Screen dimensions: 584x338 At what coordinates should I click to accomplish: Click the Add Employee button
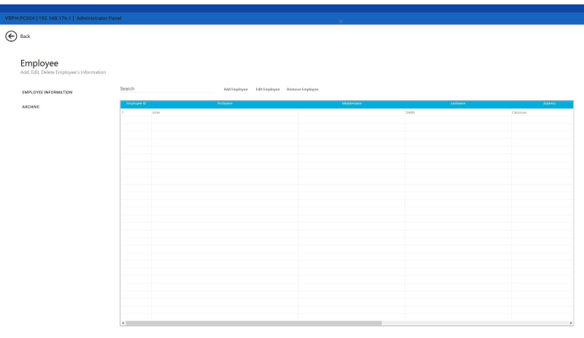pyautogui.click(x=236, y=90)
